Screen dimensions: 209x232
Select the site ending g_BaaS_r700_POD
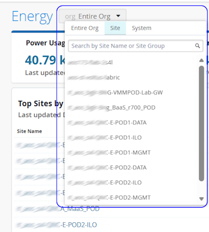point(111,107)
